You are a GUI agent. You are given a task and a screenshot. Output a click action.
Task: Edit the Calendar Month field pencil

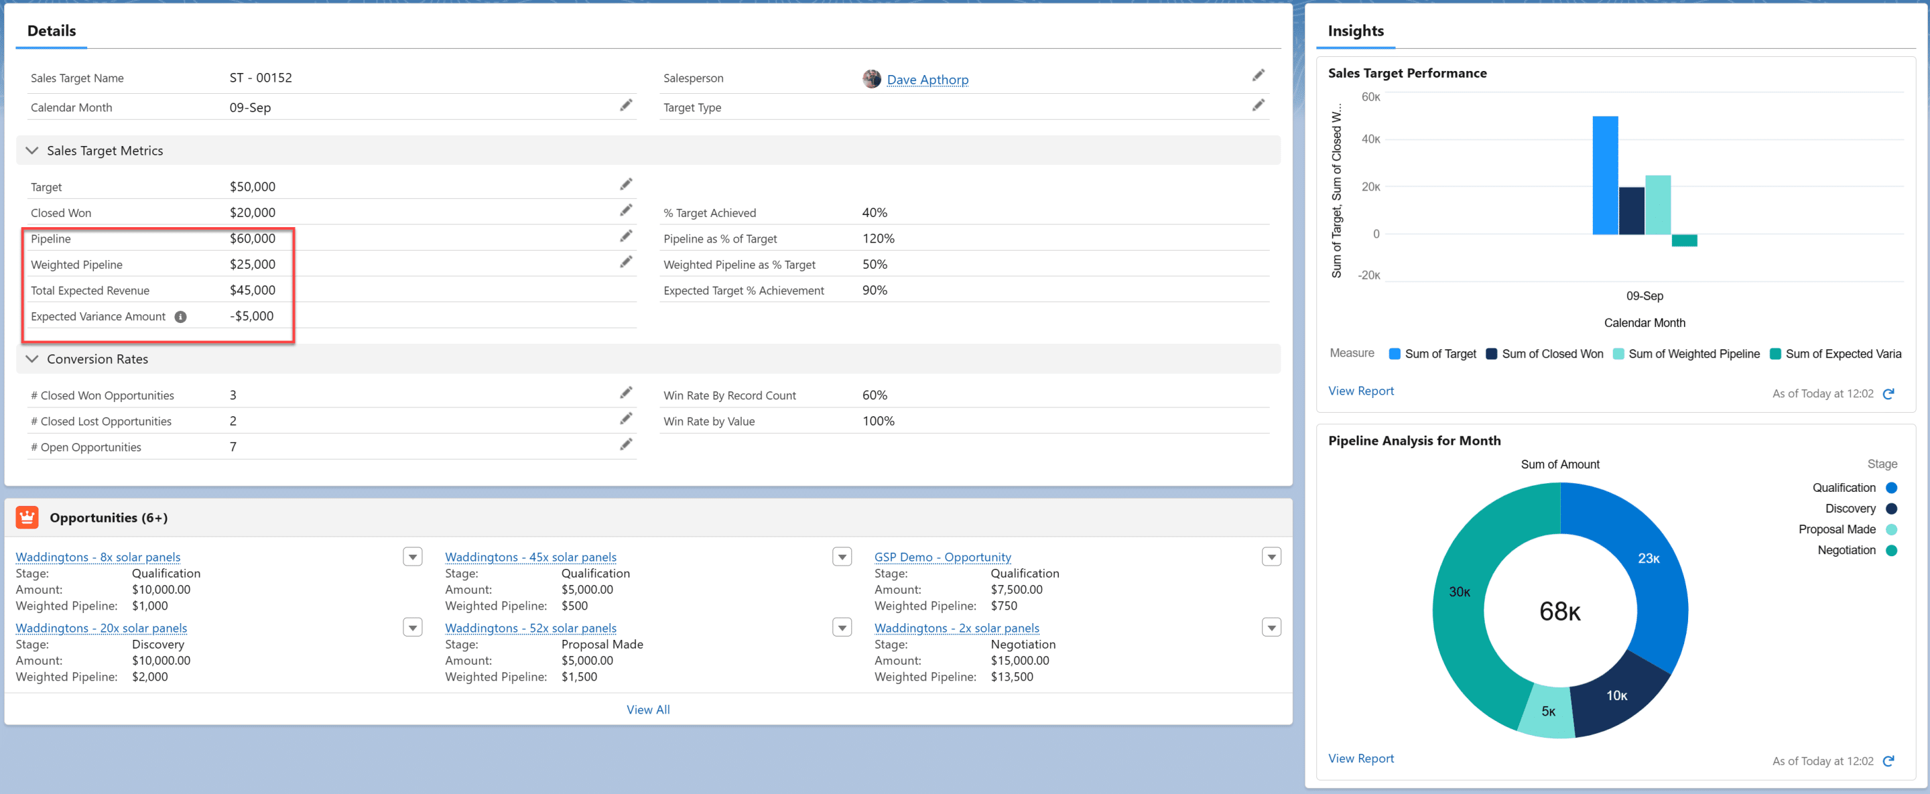coord(626,106)
